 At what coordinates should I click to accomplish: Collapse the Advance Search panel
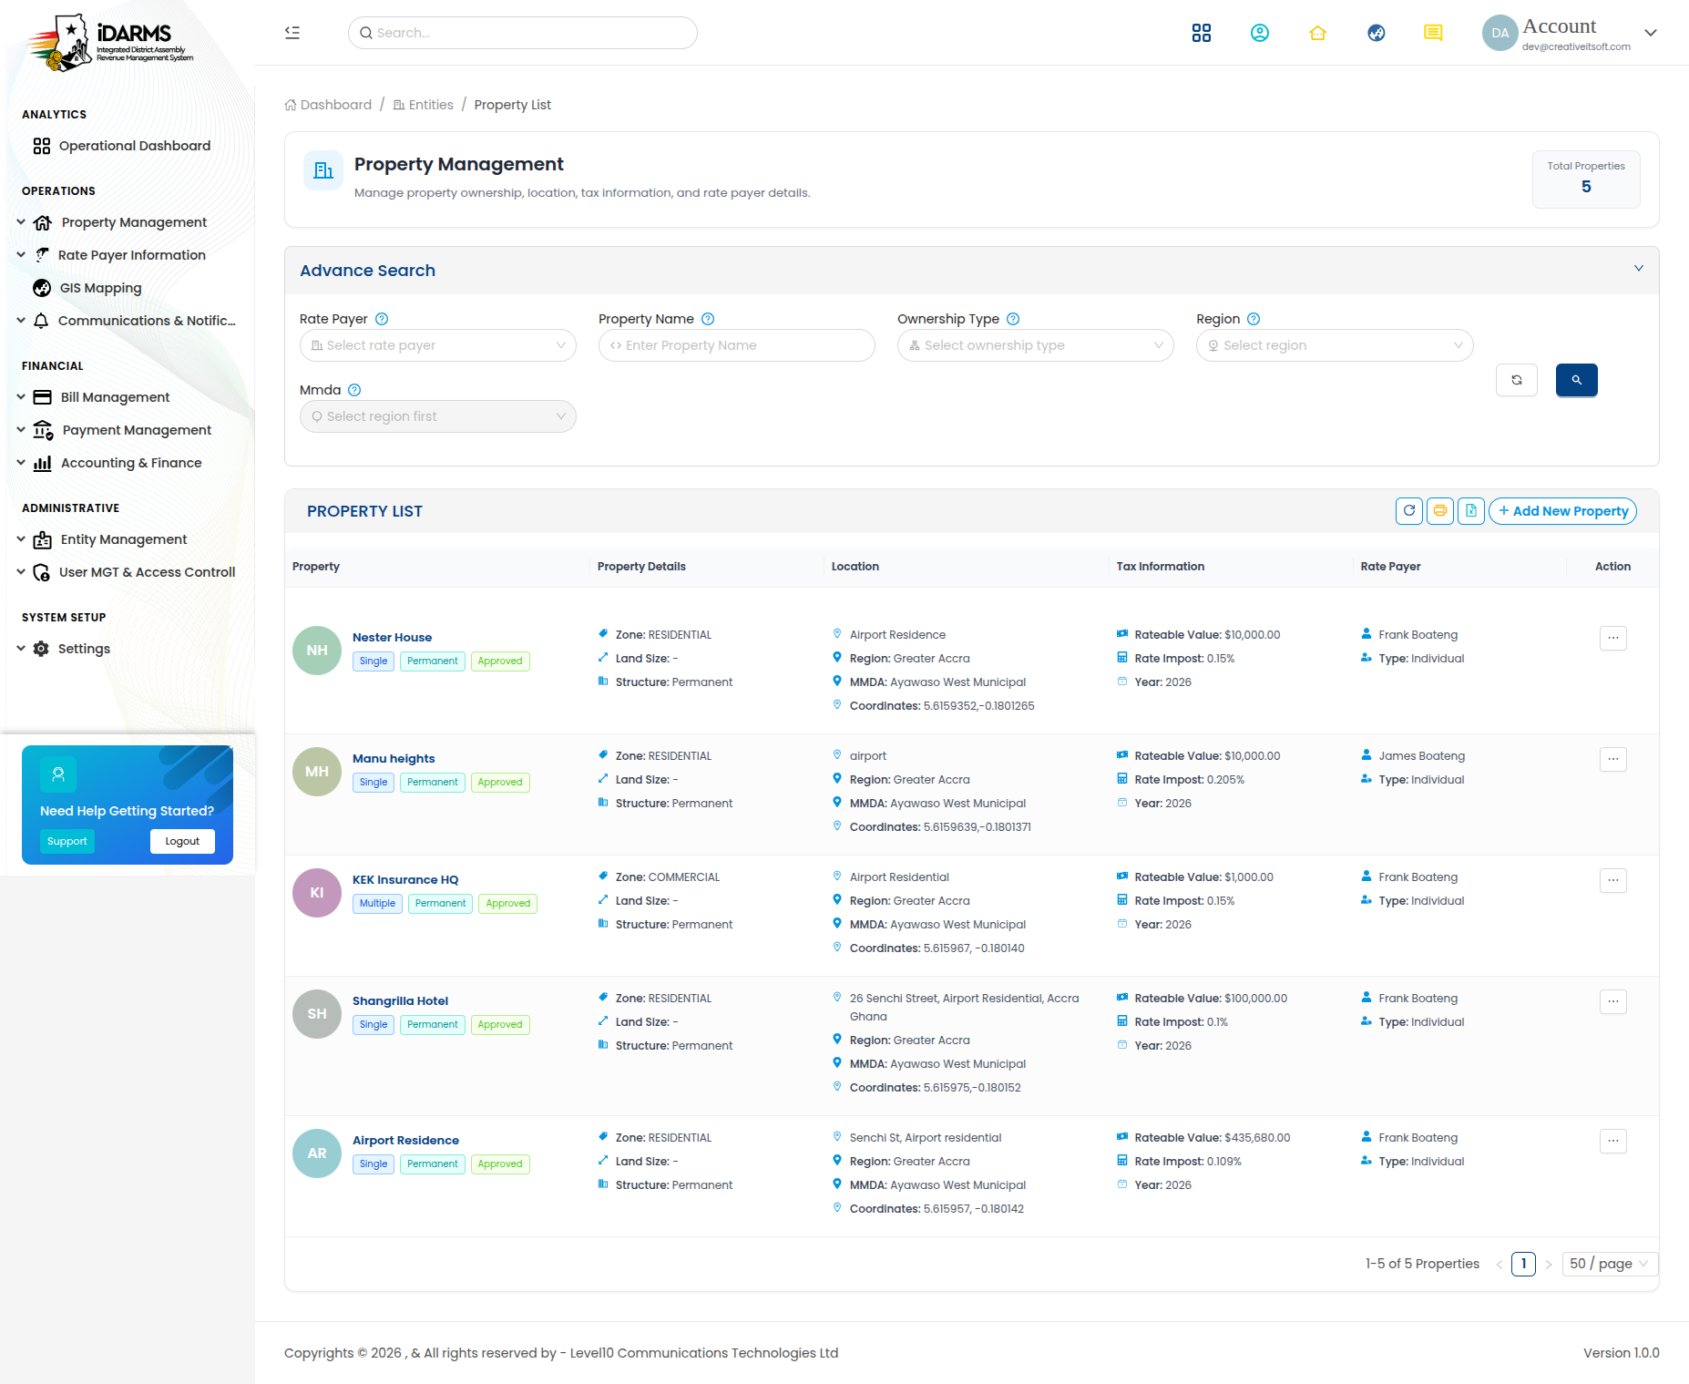click(x=1639, y=269)
